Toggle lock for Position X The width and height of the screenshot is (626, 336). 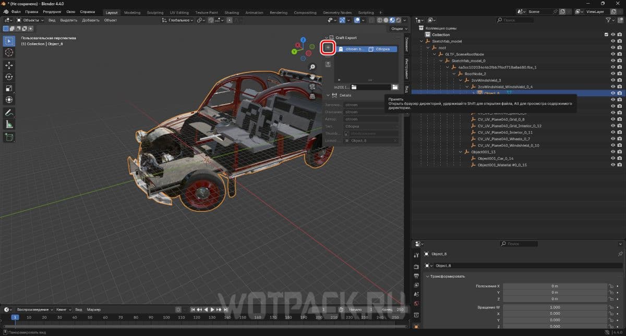coord(610,286)
